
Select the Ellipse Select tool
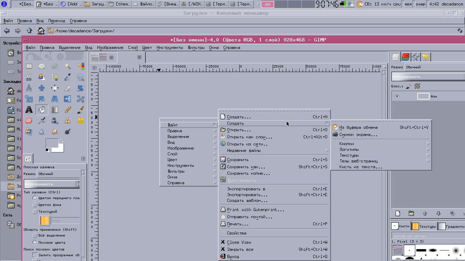coord(42,66)
